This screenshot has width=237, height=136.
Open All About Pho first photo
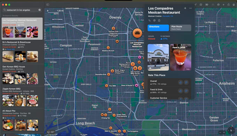tap(8, 125)
